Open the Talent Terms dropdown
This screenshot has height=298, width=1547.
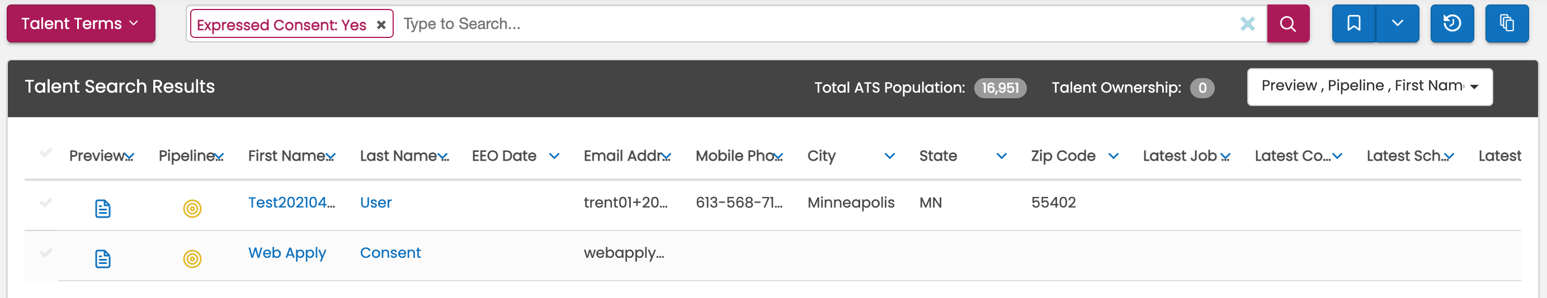click(81, 24)
